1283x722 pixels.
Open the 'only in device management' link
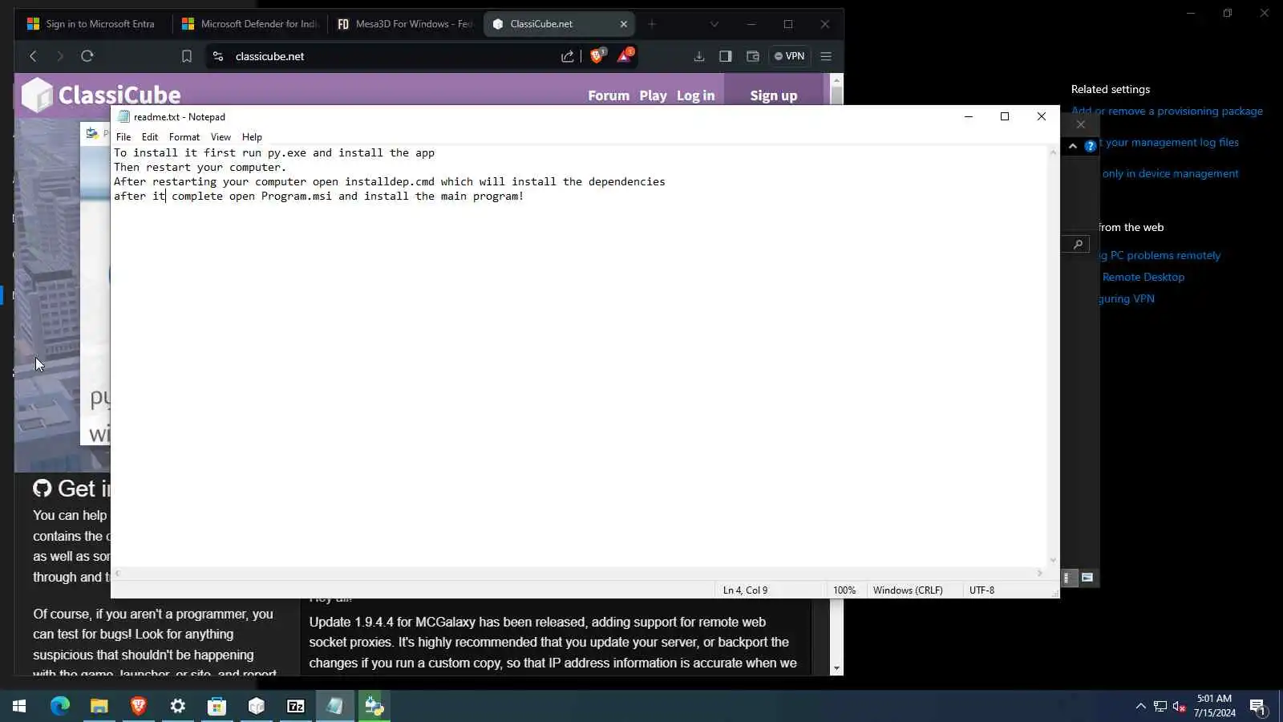pos(1170,173)
